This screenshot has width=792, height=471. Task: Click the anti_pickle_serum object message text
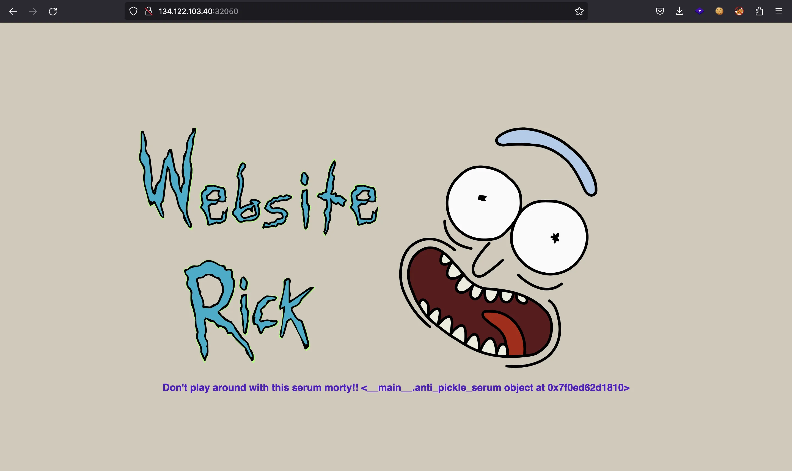pyautogui.click(x=396, y=388)
